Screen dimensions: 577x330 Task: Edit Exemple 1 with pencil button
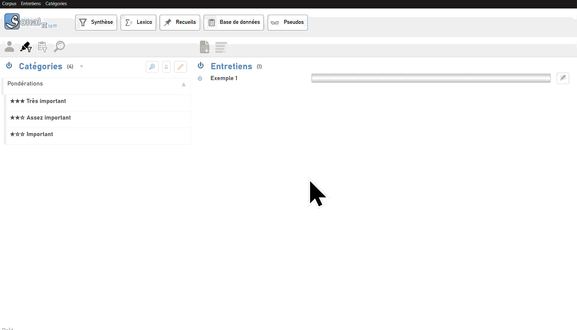coord(563,78)
